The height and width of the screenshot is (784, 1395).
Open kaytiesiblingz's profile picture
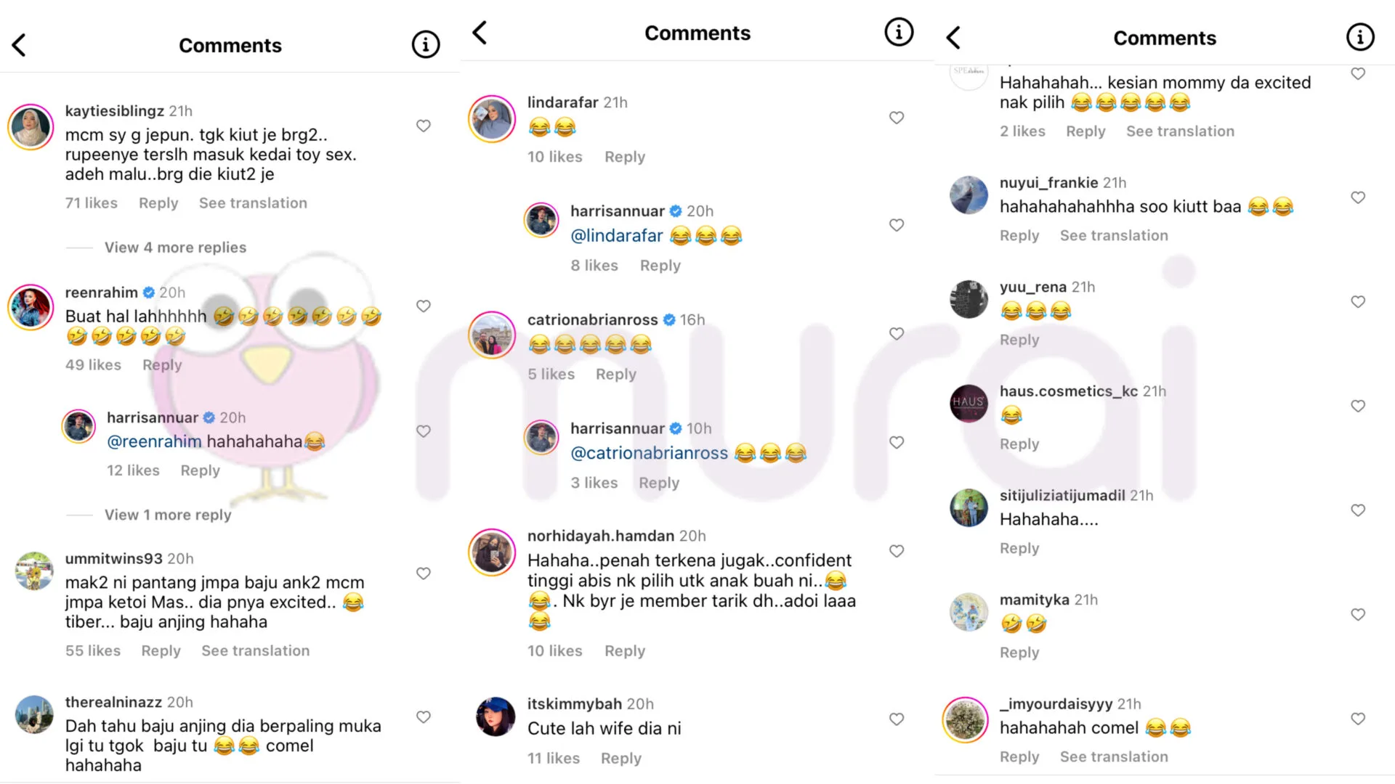point(31,126)
